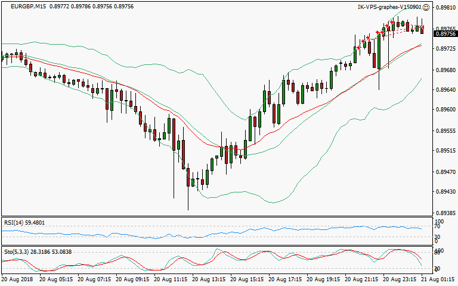The width and height of the screenshot is (458, 286).
Task: Click the 0.89725 price scale label
Action: coord(445,49)
